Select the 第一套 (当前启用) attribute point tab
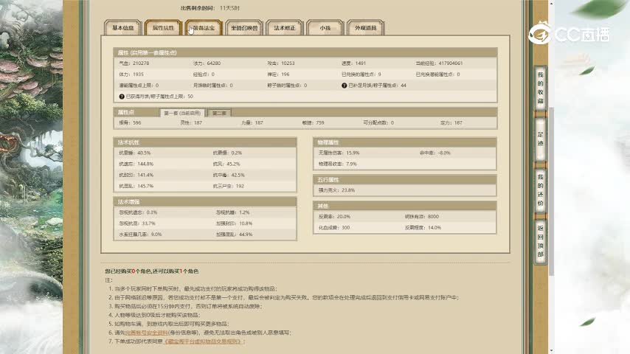 coord(182,113)
